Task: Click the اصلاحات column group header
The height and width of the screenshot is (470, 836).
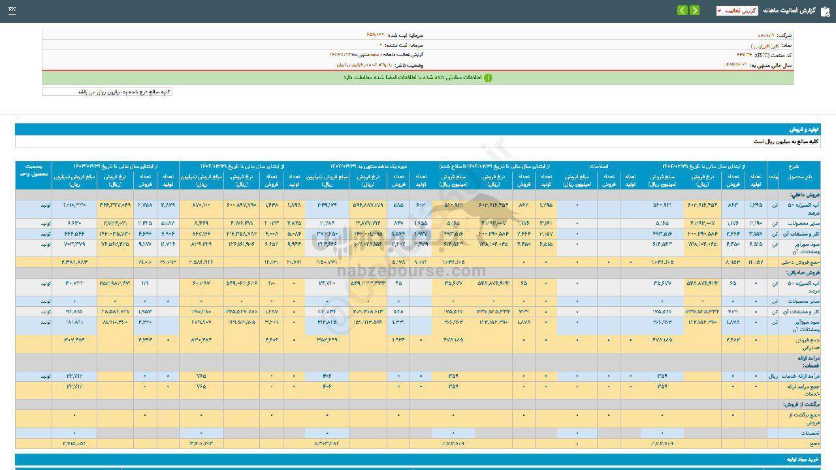Action: coord(598,166)
